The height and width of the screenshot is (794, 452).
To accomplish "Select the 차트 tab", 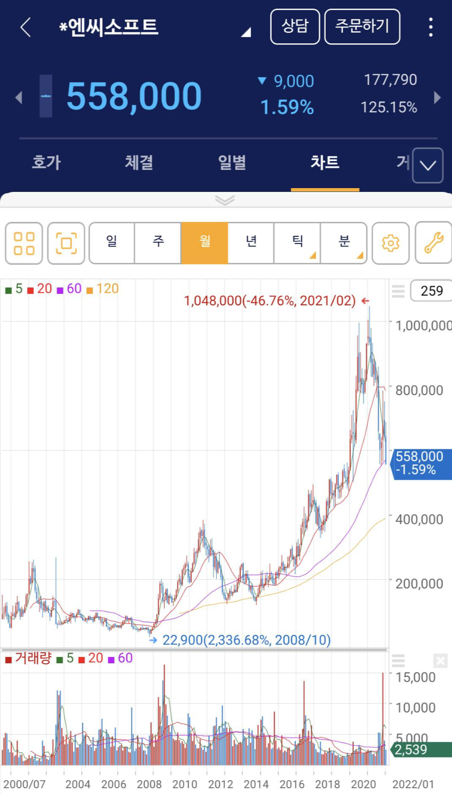I will point(325,162).
